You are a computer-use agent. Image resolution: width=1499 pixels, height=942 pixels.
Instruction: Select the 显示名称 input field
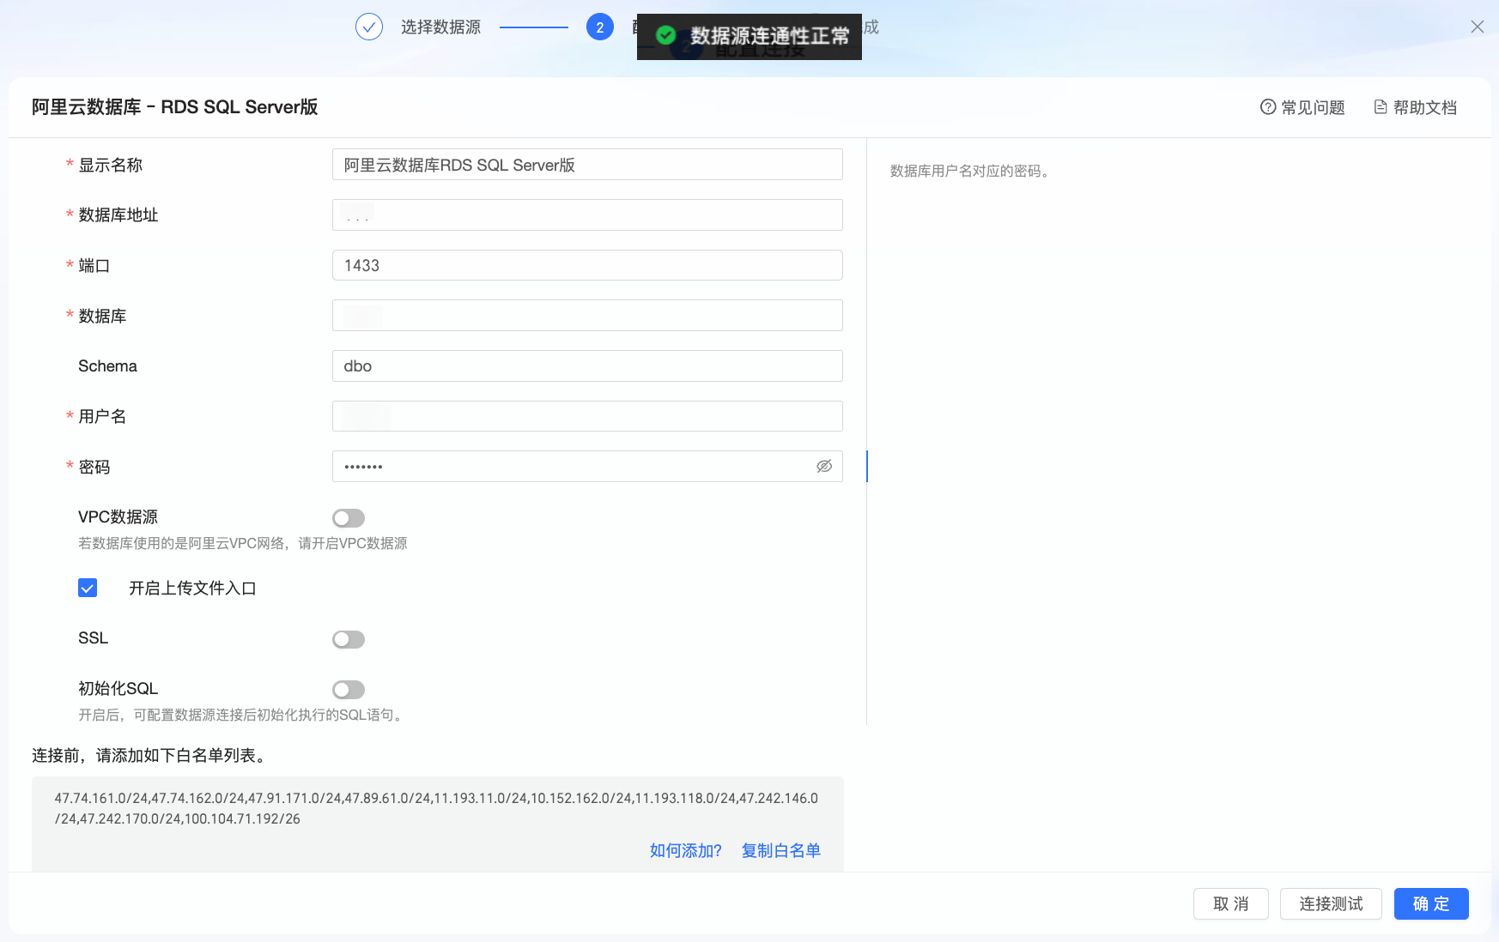point(587,165)
